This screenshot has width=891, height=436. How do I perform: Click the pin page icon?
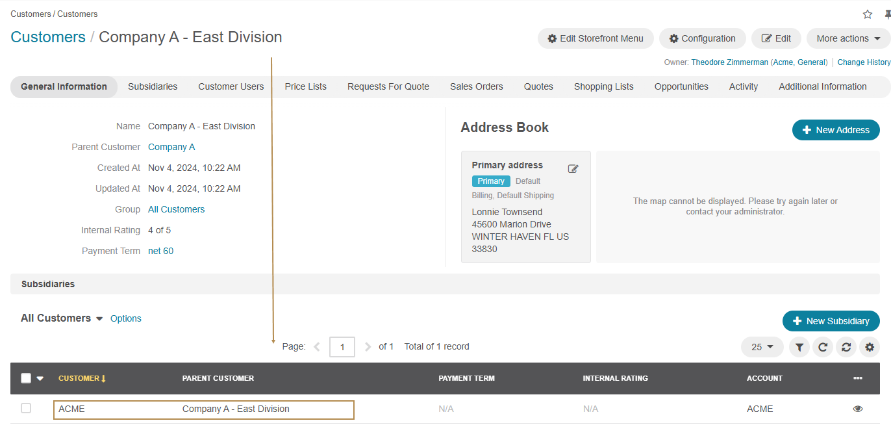pyautogui.click(x=887, y=14)
